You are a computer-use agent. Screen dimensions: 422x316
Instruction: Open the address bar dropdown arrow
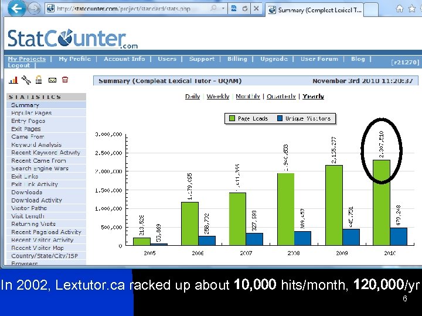point(223,8)
